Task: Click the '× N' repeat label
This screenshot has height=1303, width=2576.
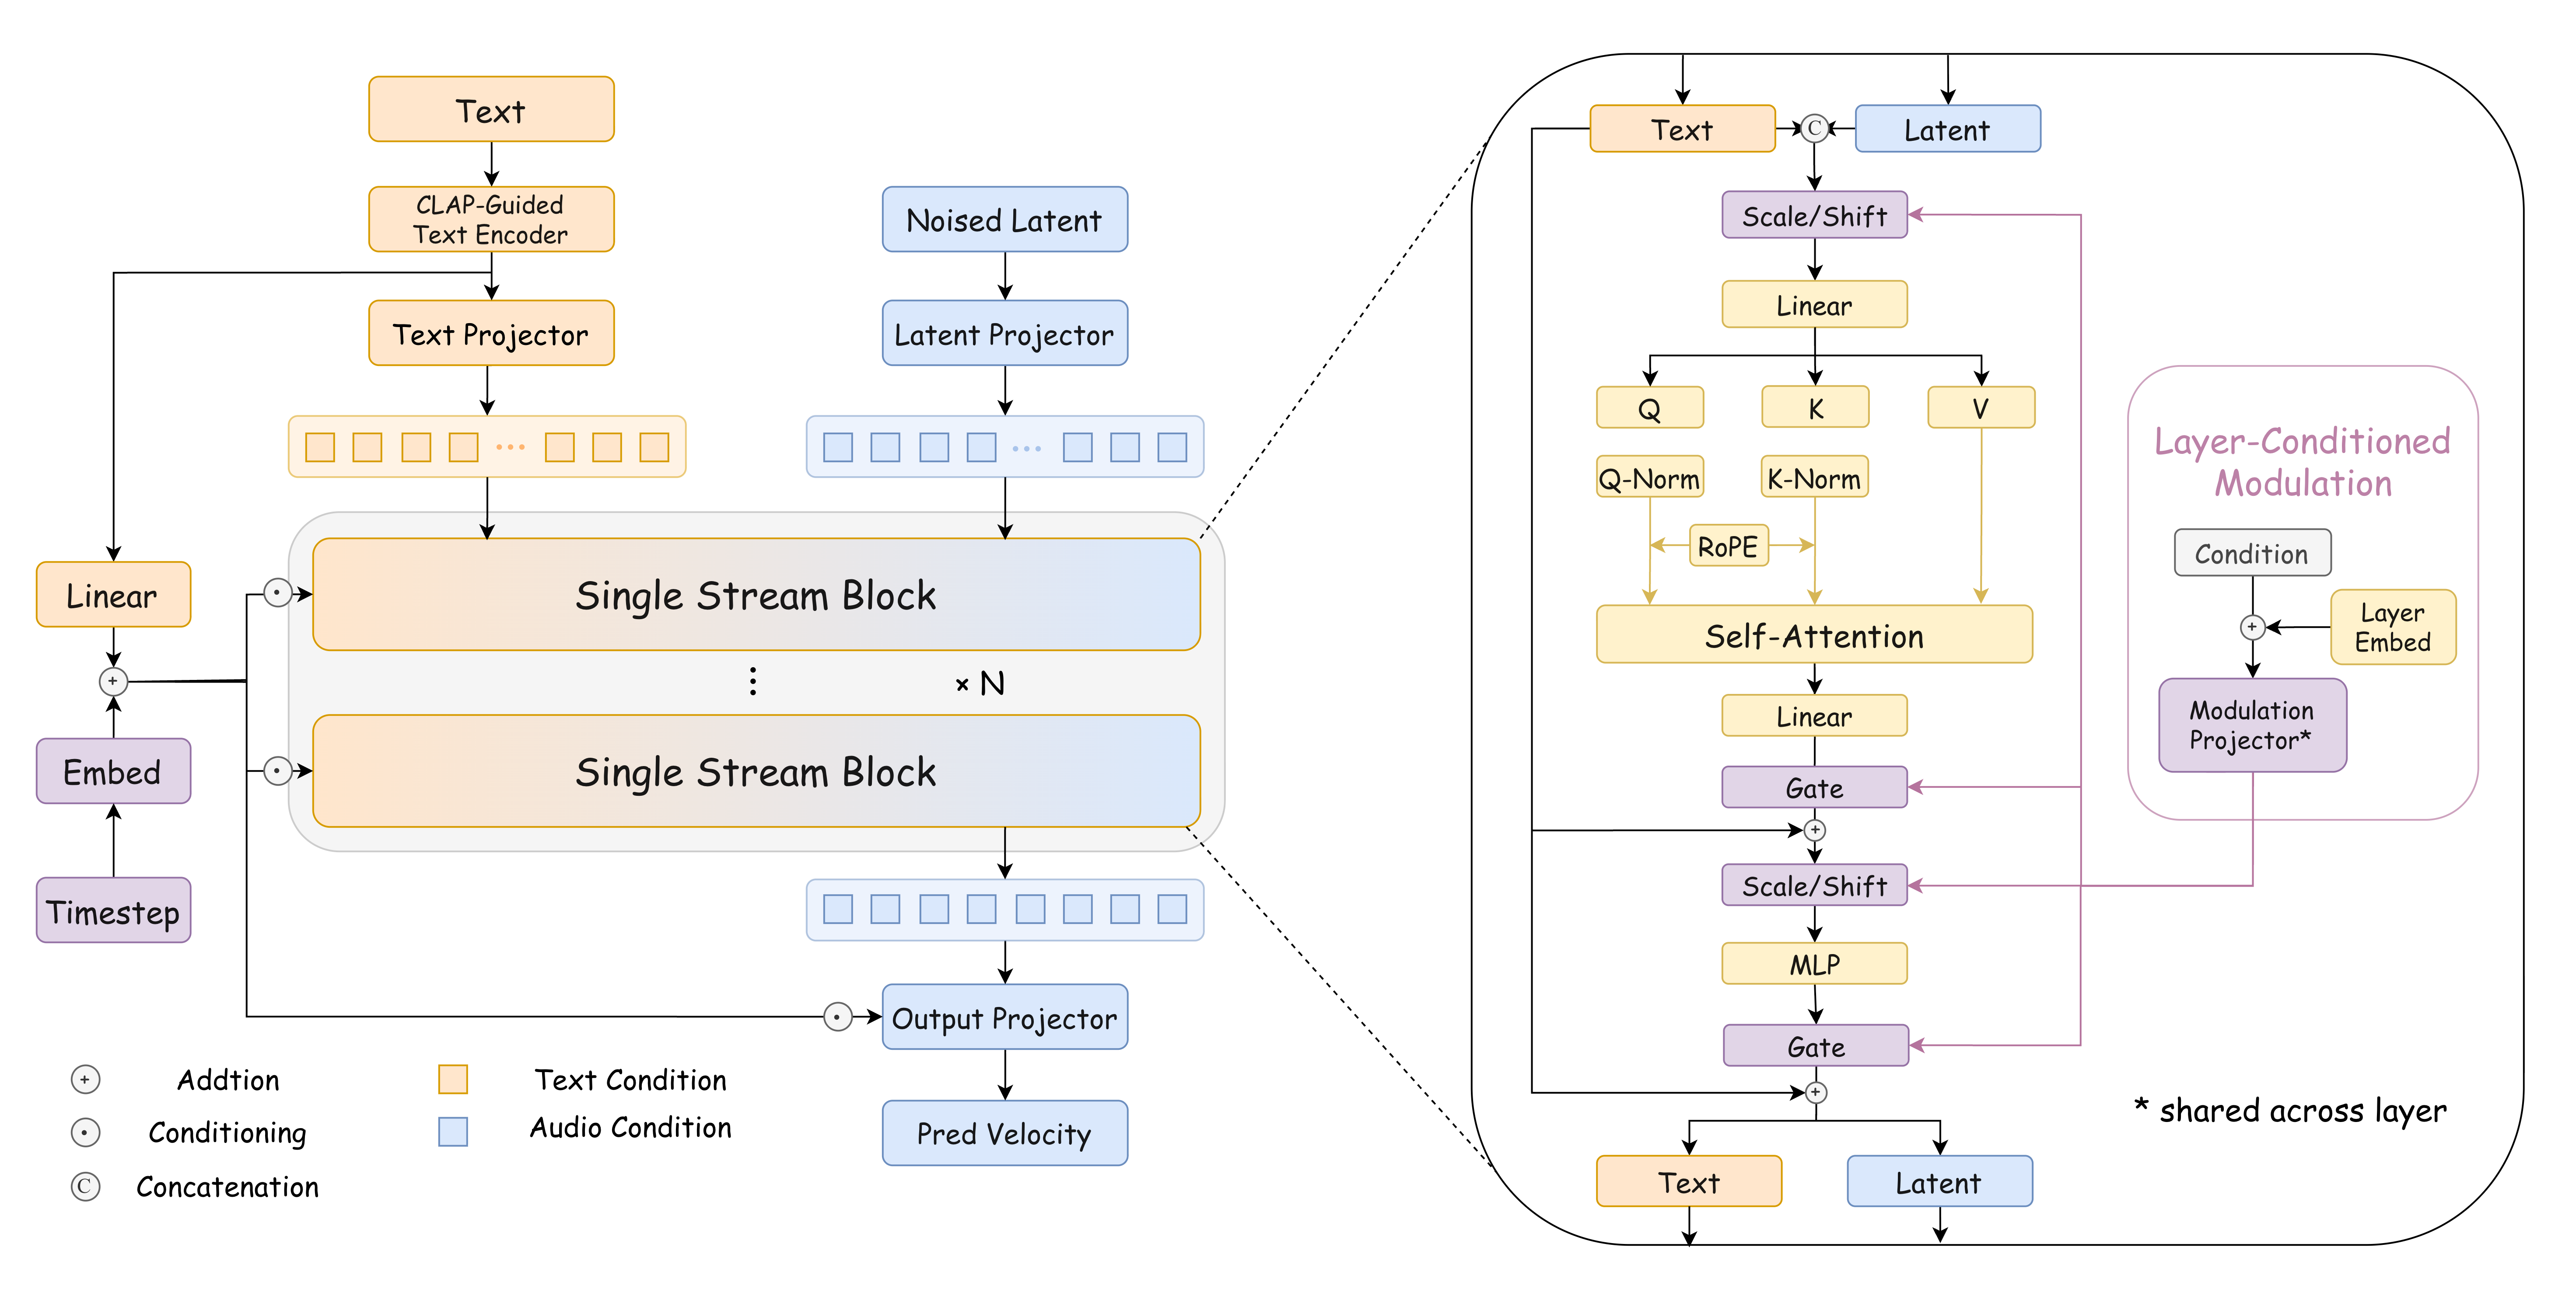Action: (x=980, y=683)
